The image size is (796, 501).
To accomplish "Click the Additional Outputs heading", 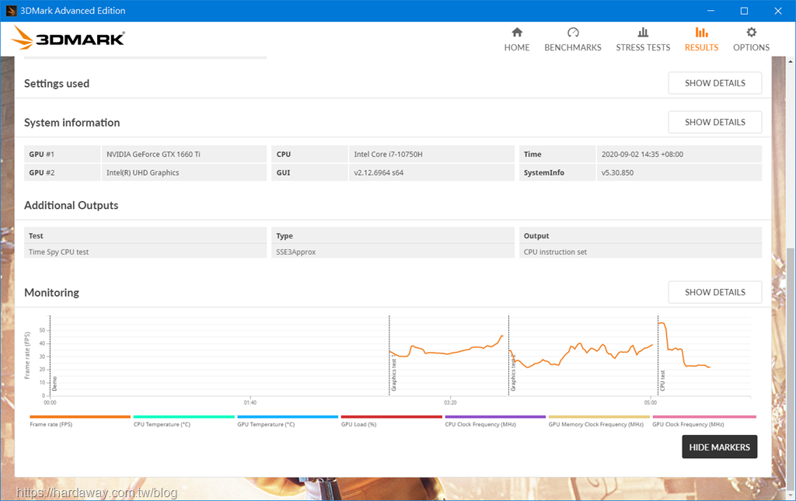I will 71,205.
